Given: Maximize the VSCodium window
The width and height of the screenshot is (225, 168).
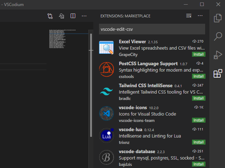Looking at the screenshot, I should tap(202, 4).
